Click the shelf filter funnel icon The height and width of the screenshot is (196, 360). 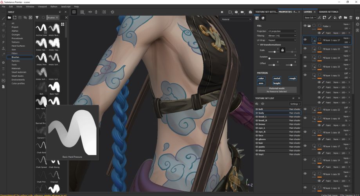point(37,18)
